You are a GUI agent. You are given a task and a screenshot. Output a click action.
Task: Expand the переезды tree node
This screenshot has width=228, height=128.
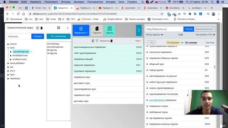point(8,79)
